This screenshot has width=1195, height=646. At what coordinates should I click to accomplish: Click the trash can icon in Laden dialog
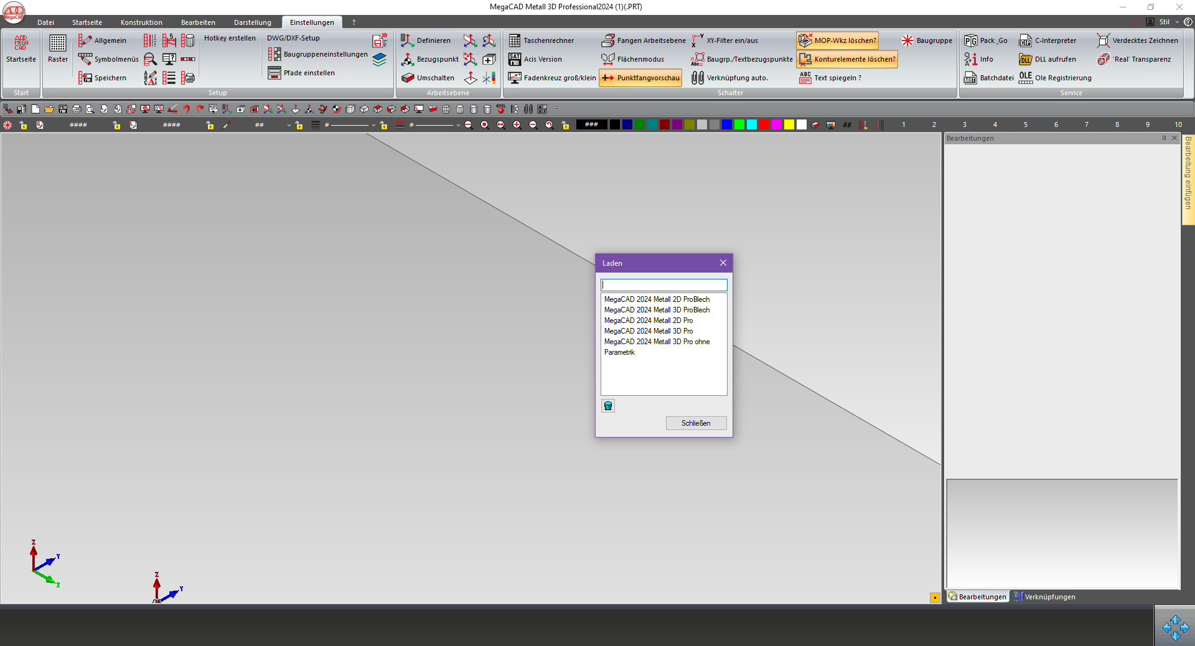pos(608,406)
